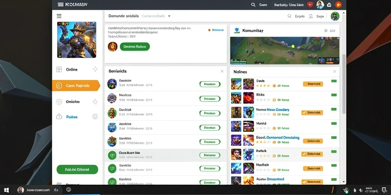Toggle the checked orange button in Rakark row
The image size is (391, 195).
click(312, 154)
